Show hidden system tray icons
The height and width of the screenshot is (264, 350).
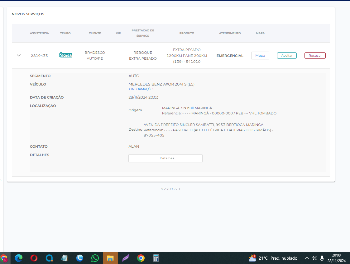click(x=307, y=258)
